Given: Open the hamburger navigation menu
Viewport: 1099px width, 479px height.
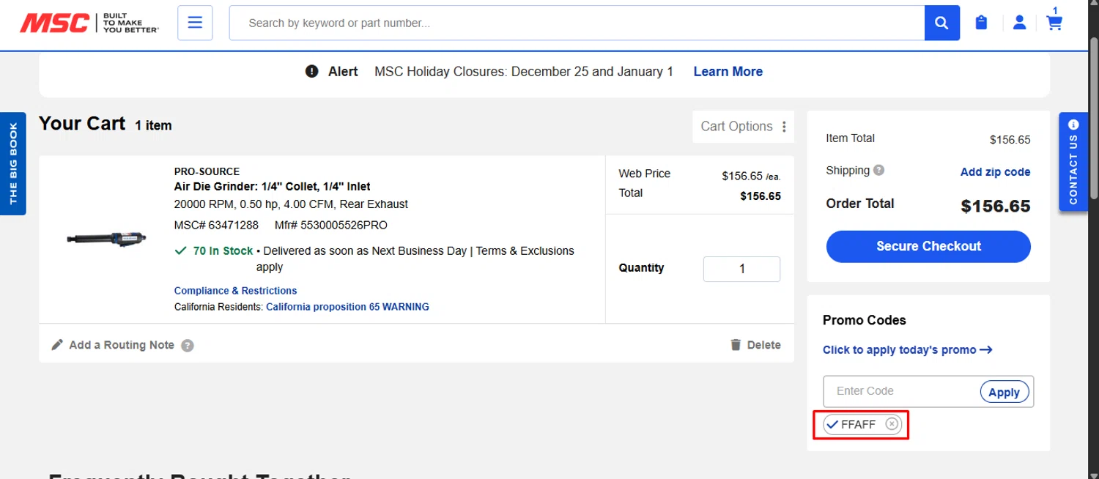Looking at the screenshot, I should tap(195, 23).
